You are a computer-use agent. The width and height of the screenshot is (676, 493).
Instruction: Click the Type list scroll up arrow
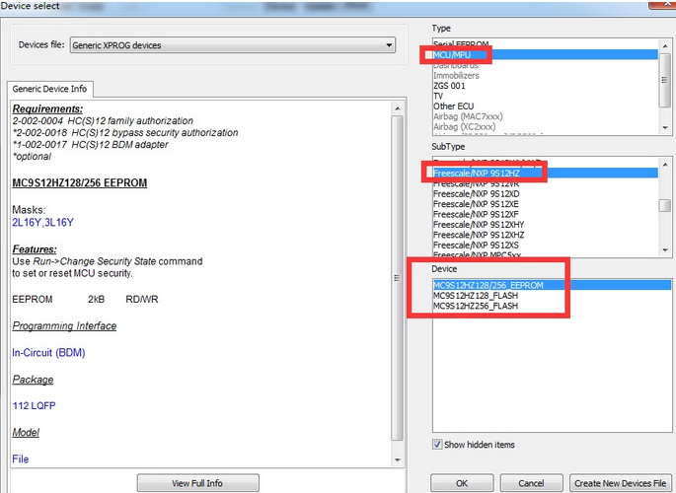point(665,45)
